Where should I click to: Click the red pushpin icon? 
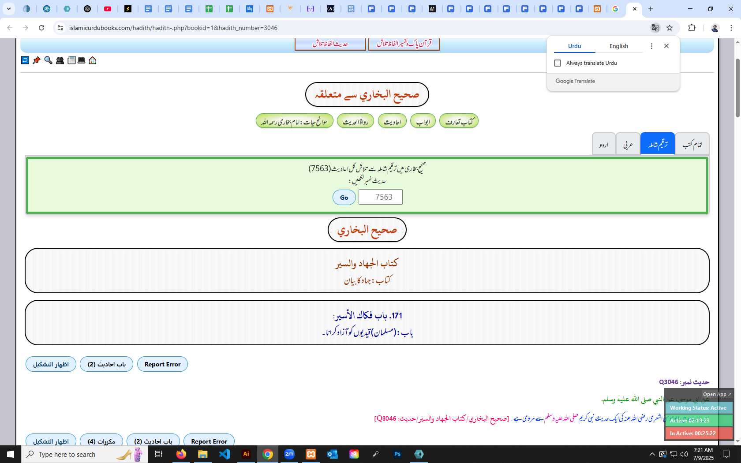pyautogui.click(x=37, y=60)
